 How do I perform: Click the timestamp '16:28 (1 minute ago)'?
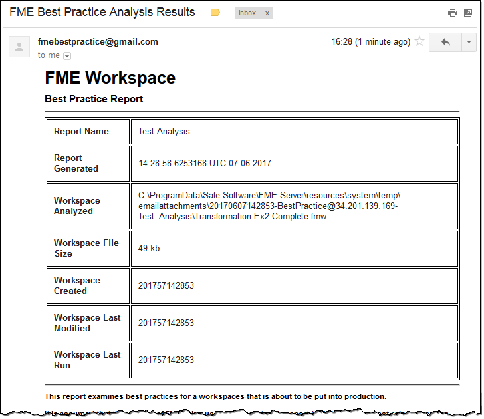[371, 42]
